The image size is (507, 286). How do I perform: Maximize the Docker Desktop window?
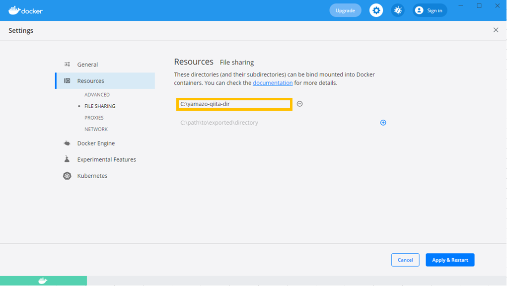tap(479, 5)
